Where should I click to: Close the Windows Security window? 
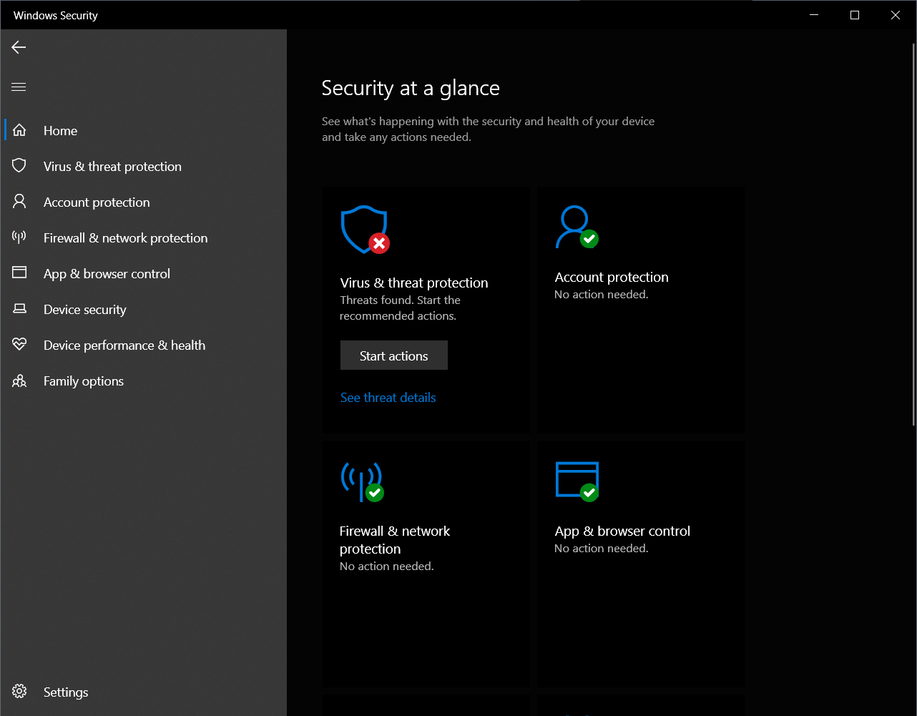click(896, 15)
